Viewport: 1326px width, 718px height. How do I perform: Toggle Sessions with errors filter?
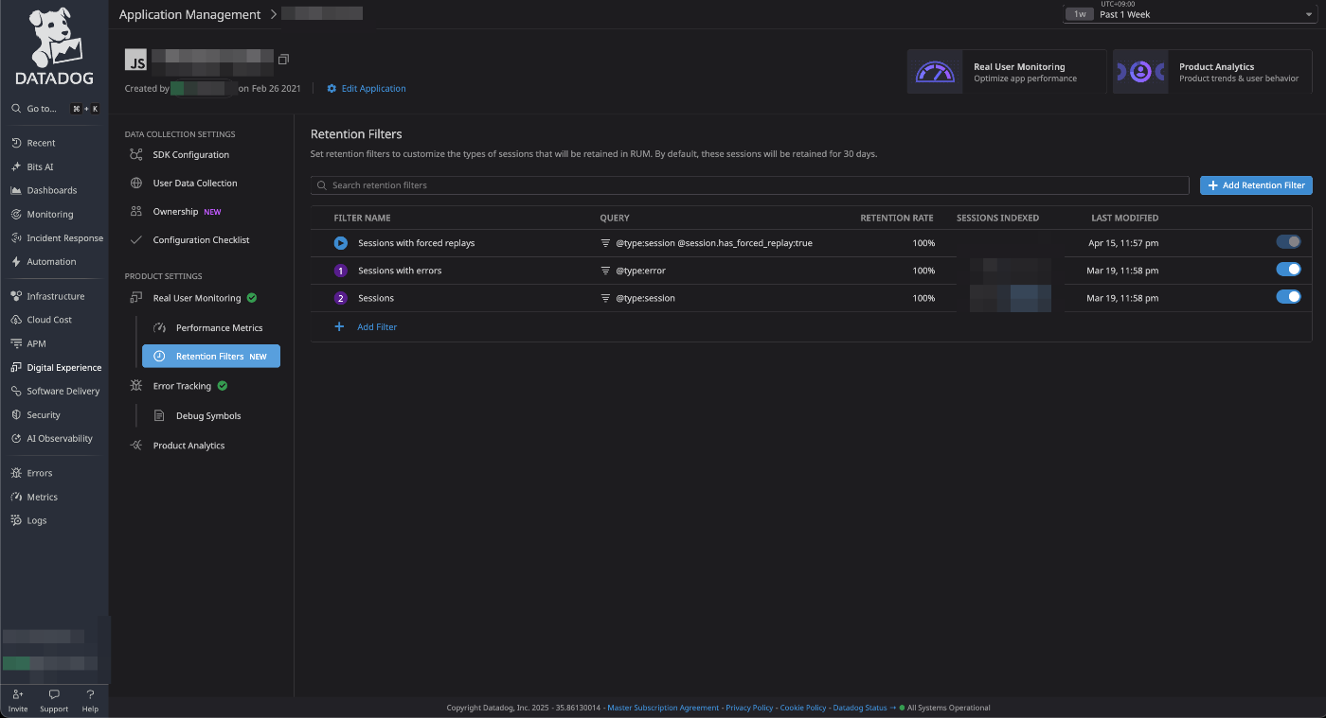(1288, 270)
